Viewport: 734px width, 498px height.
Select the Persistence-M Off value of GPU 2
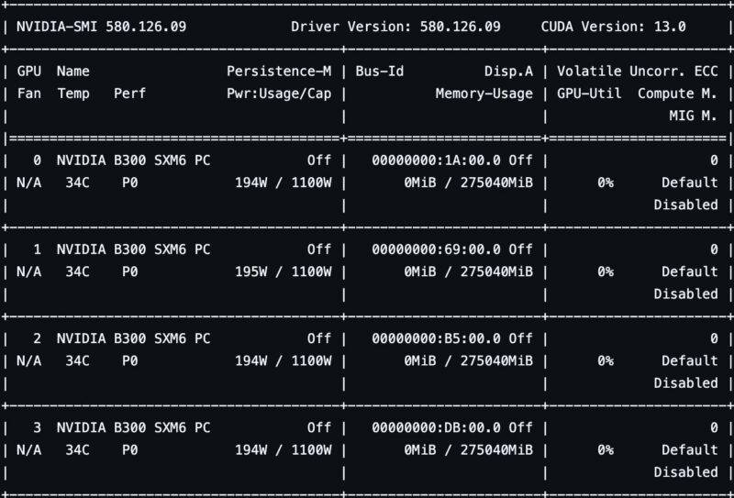click(x=319, y=338)
